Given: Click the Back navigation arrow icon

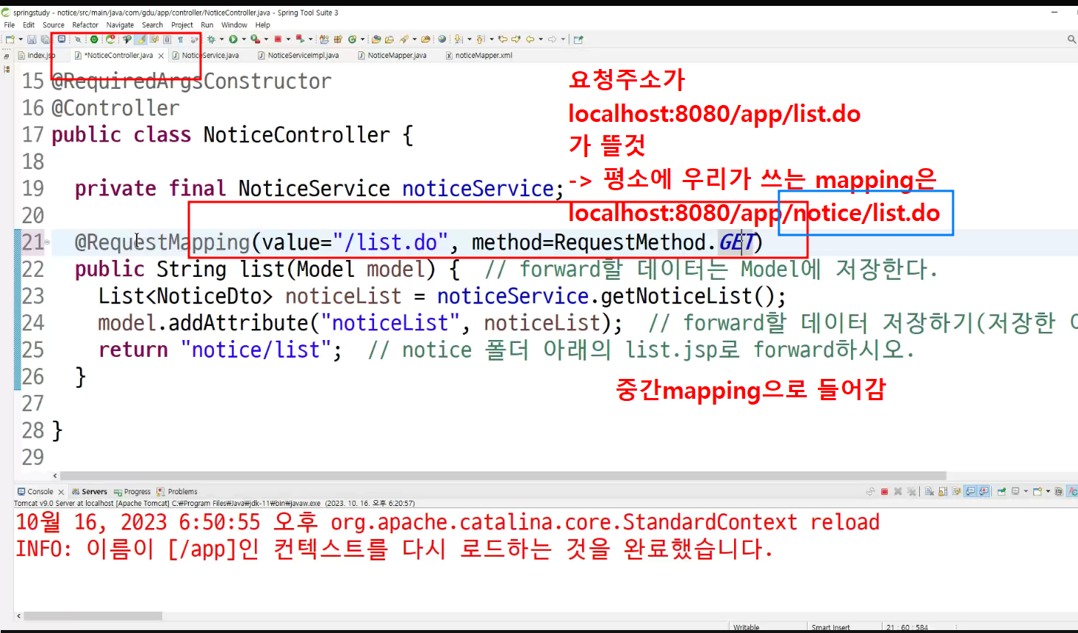Looking at the screenshot, I should [530, 40].
